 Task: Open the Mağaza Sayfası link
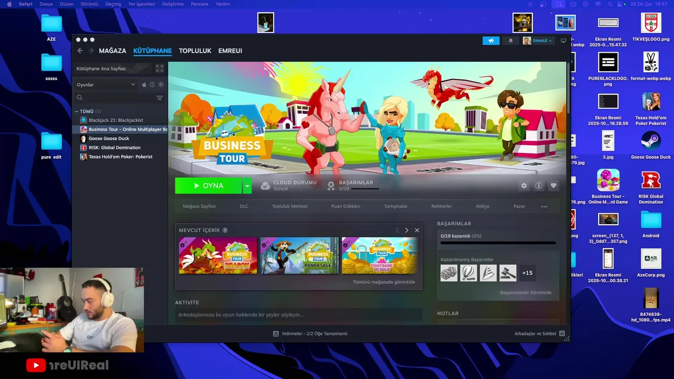pos(199,206)
